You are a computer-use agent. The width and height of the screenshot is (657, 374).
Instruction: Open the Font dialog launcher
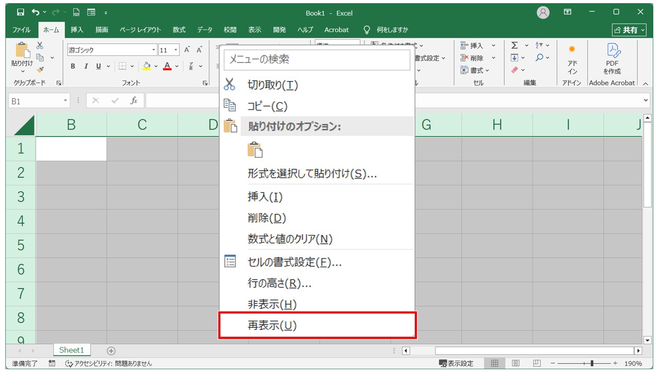pyautogui.click(x=205, y=83)
